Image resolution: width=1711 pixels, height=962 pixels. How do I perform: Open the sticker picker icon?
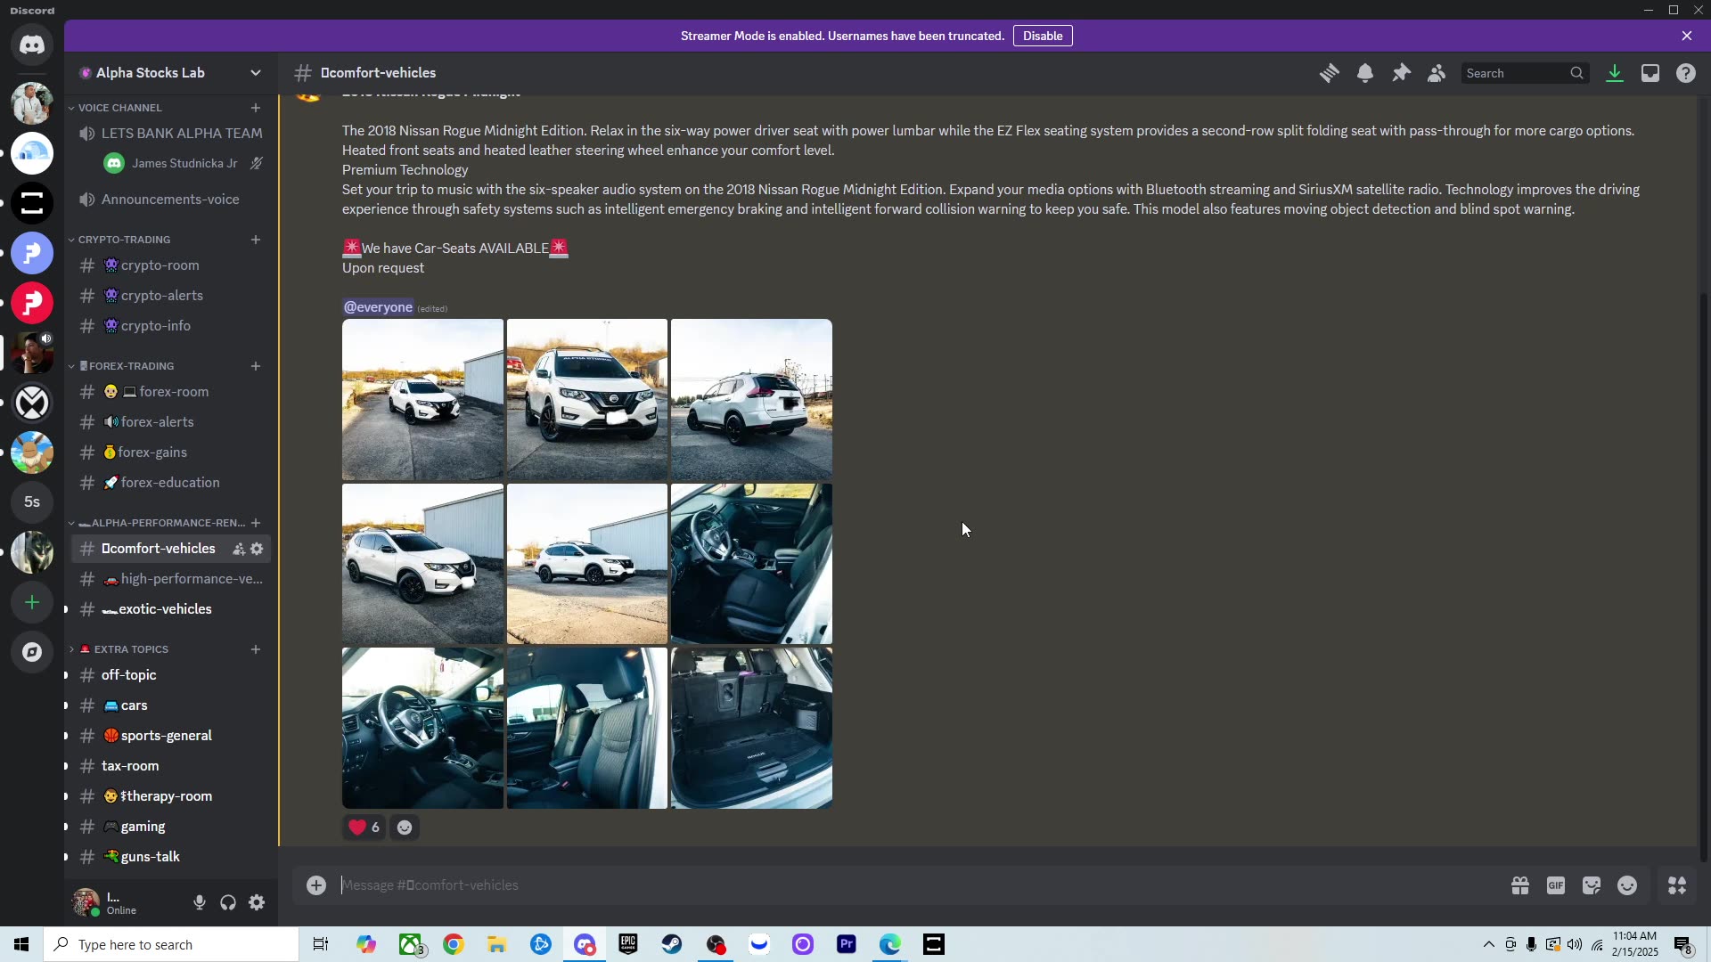tap(1592, 885)
